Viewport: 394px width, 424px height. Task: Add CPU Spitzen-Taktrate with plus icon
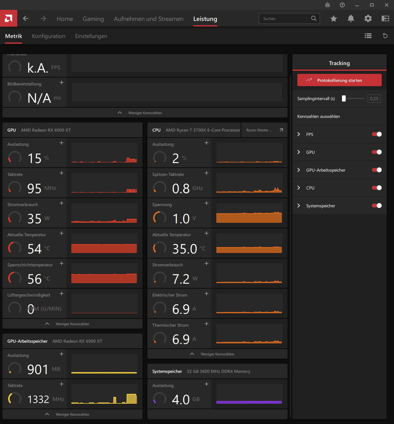click(x=207, y=173)
